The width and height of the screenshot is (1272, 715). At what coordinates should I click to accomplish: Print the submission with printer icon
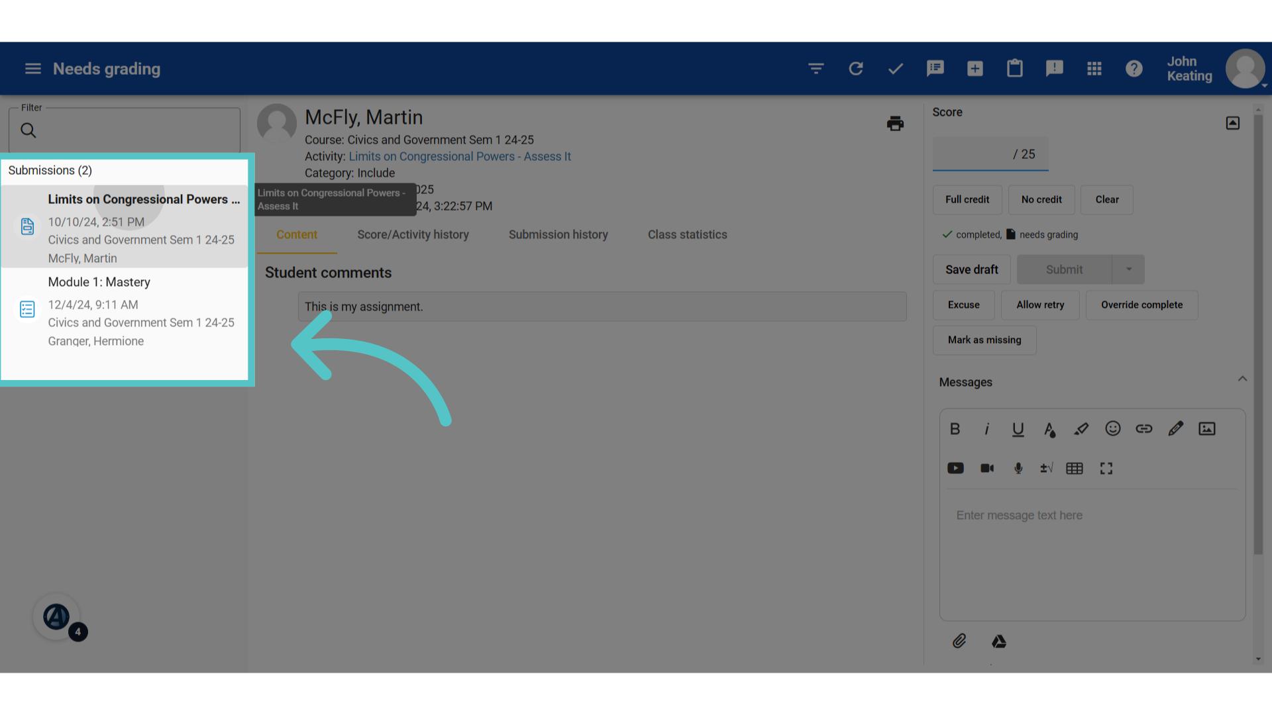click(895, 123)
